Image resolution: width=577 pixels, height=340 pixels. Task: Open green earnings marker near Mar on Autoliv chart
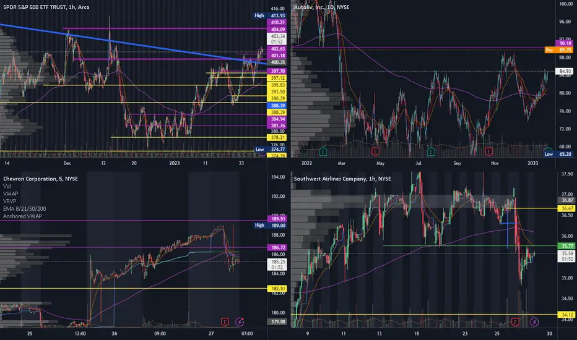click(x=323, y=151)
